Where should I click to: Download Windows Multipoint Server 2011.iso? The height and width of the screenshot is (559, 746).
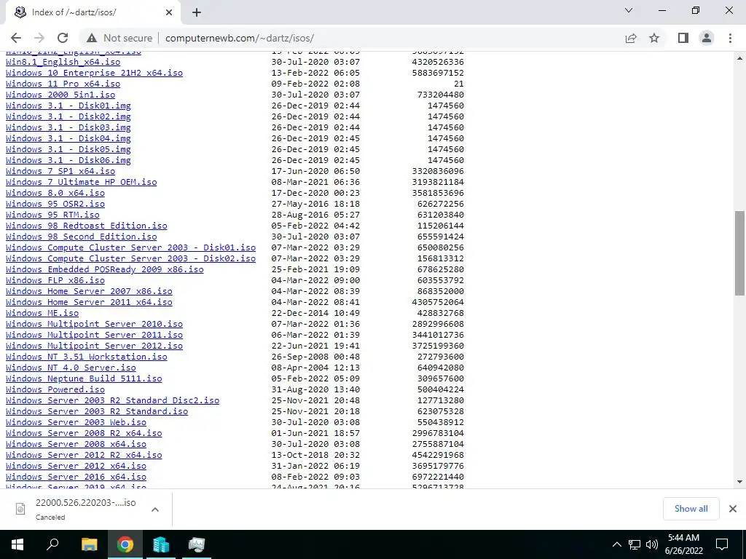94,335
